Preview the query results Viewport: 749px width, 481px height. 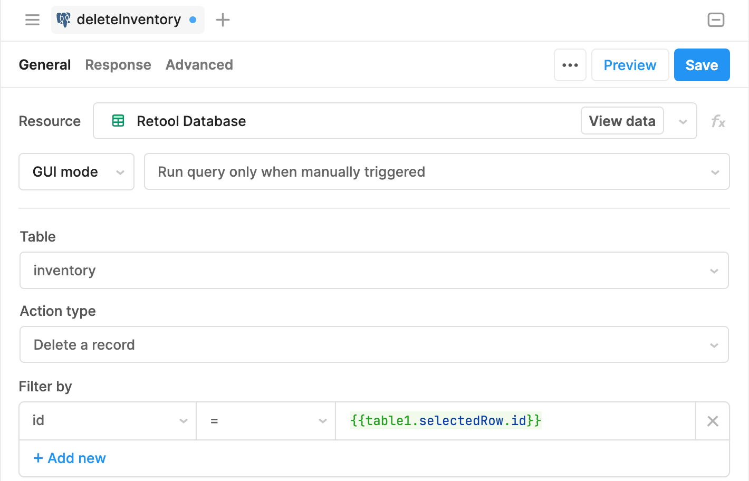coord(630,65)
